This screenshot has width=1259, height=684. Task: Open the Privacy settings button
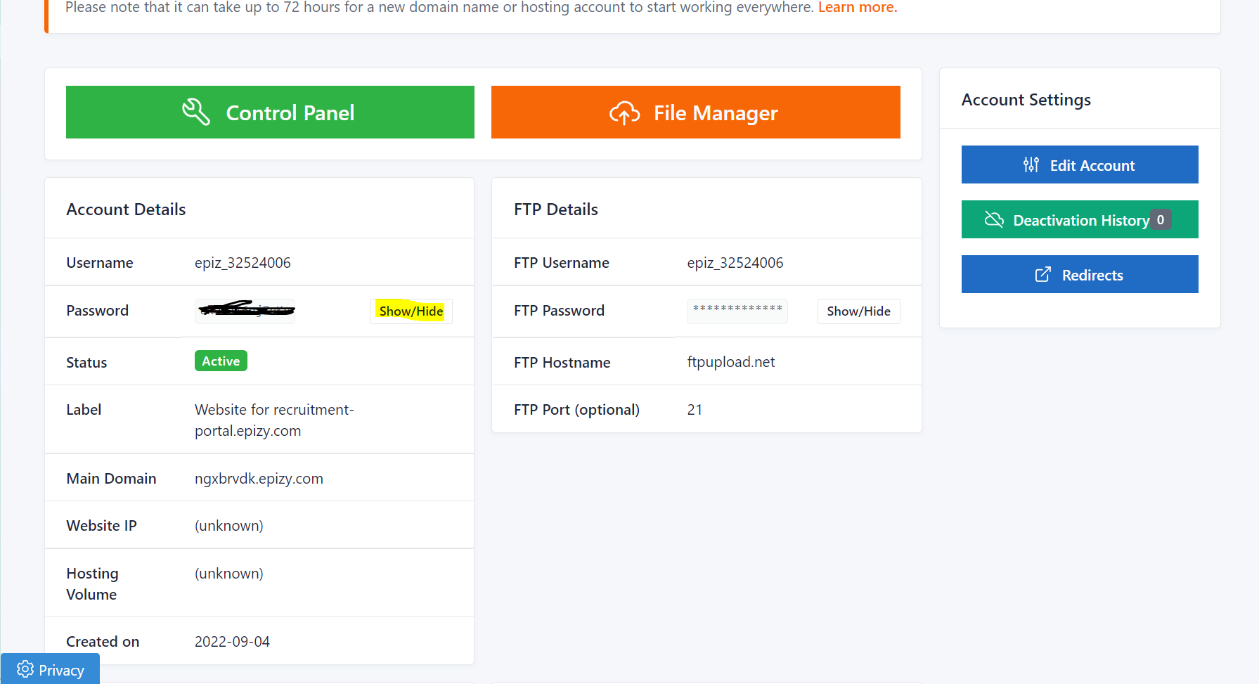tap(50, 669)
